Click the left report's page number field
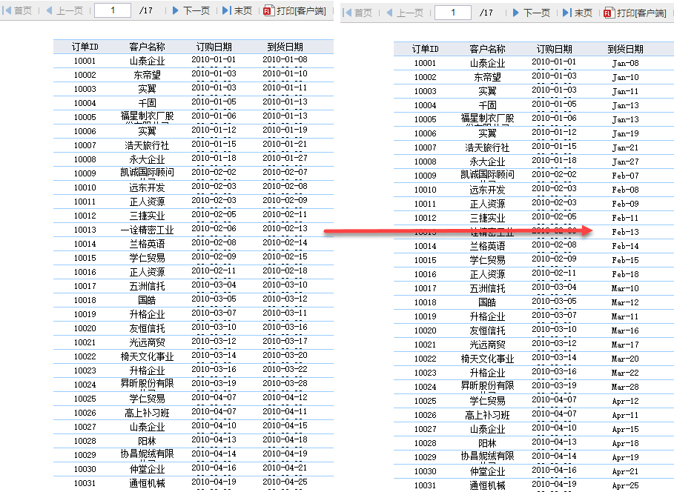Image resolution: width=674 pixels, height=492 pixels. pos(113,10)
